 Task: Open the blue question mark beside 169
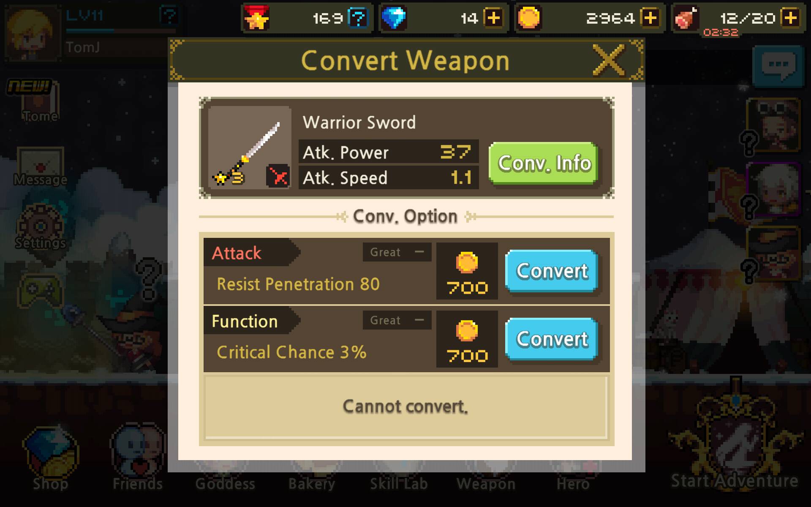point(358,18)
